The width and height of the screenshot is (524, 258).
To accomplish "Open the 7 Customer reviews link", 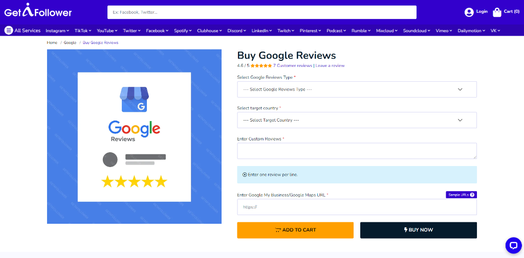I will tap(292, 66).
